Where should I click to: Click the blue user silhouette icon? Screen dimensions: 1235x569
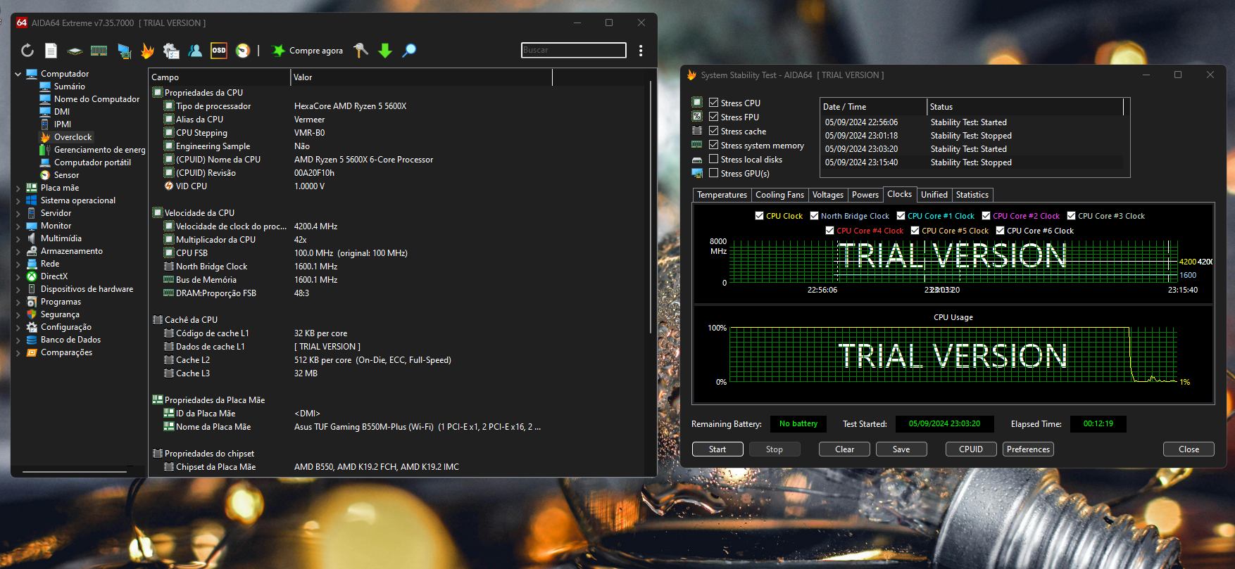tap(195, 51)
